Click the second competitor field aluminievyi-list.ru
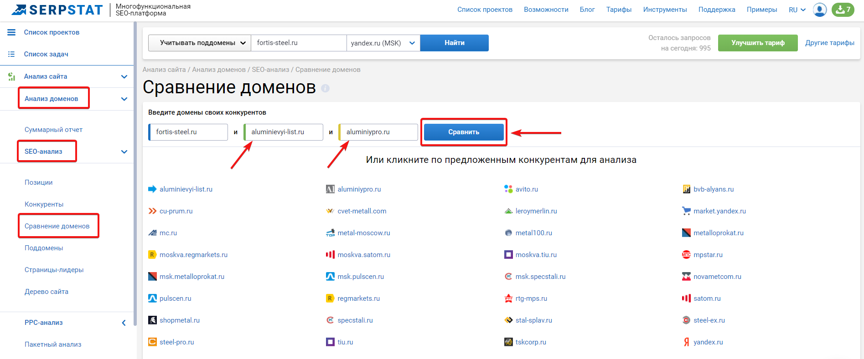The image size is (864, 359). point(283,132)
